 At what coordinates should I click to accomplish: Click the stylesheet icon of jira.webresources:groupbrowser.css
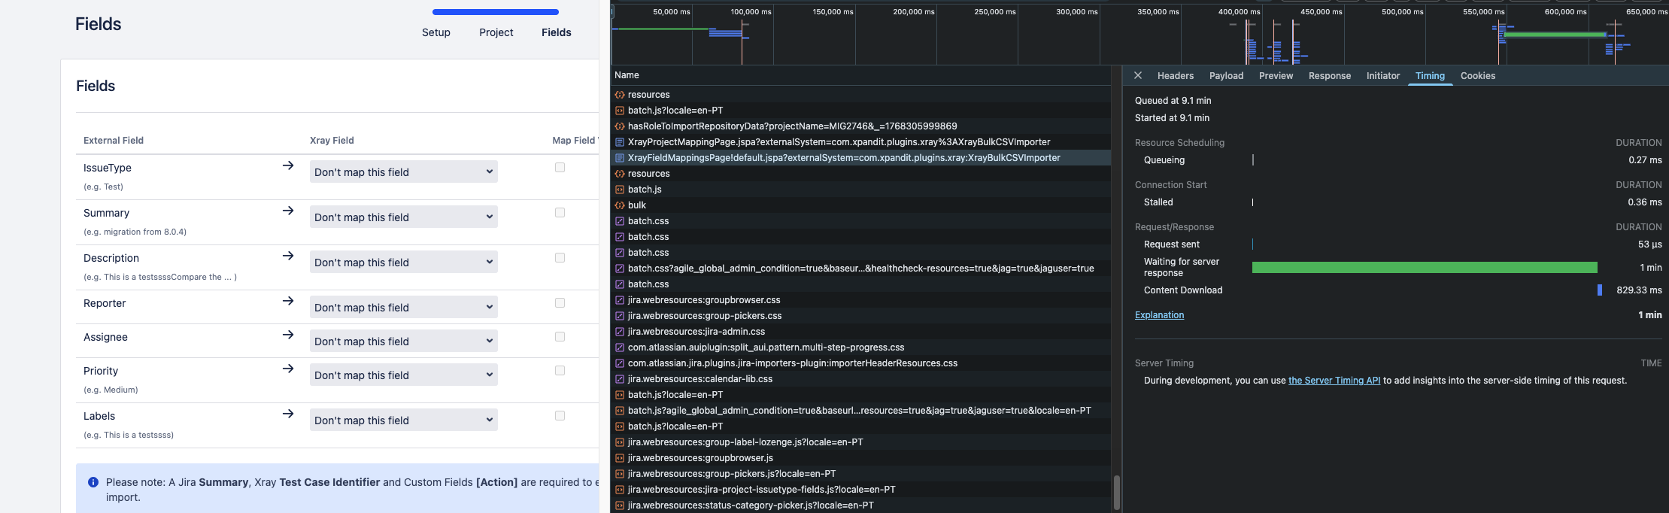620,300
